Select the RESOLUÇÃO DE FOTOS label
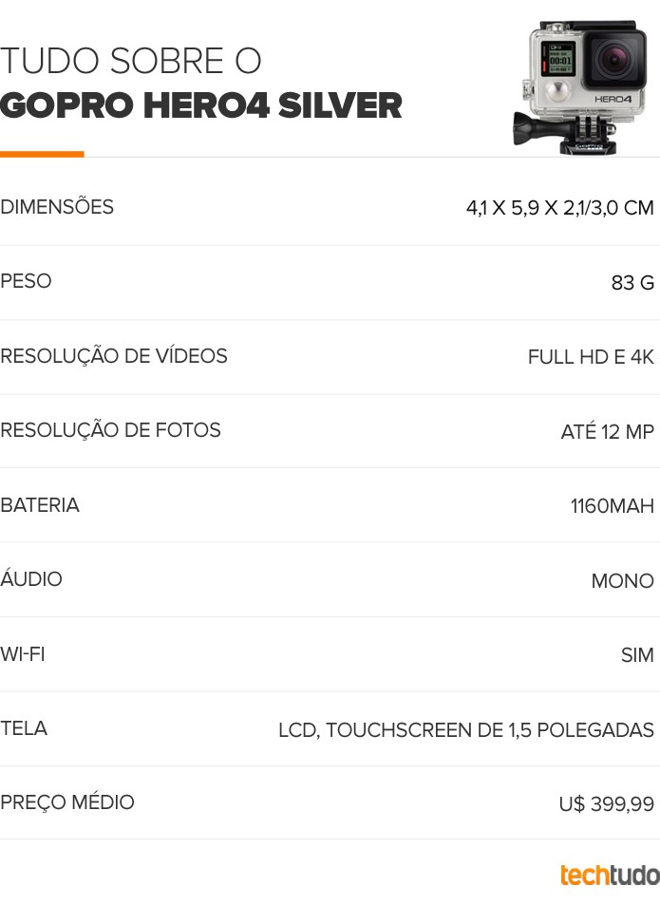This screenshot has height=905, width=660. [110, 430]
